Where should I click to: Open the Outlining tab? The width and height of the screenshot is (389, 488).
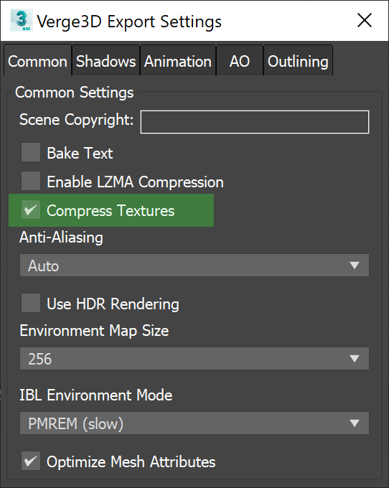[x=298, y=60]
